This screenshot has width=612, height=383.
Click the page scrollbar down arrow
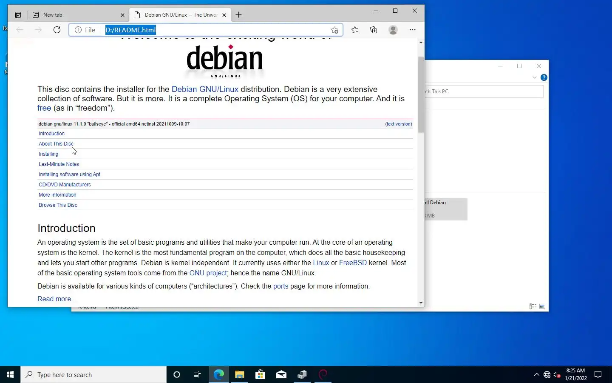click(x=421, y=303)
